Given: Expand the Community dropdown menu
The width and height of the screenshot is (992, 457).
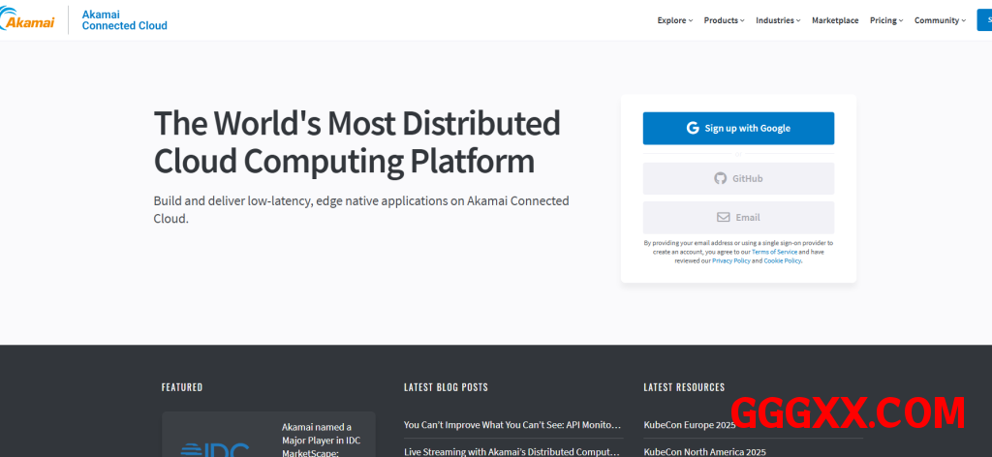Looking at the screenshot, I should pyautogui.click(x=939, y=20).
